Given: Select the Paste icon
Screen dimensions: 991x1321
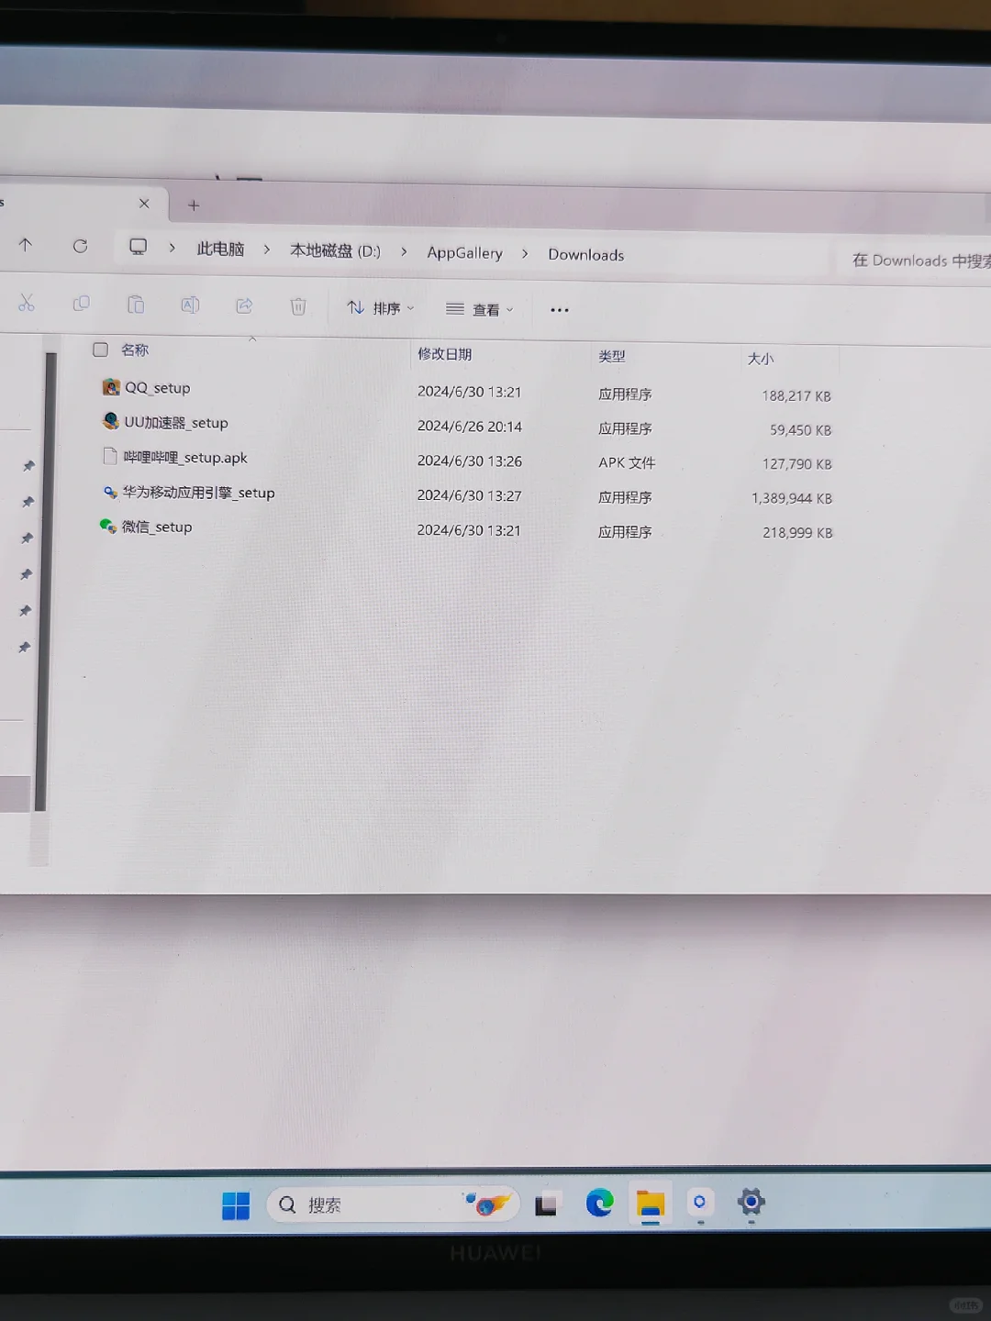Looking at the screenshot, I should [x=136, y=304].
